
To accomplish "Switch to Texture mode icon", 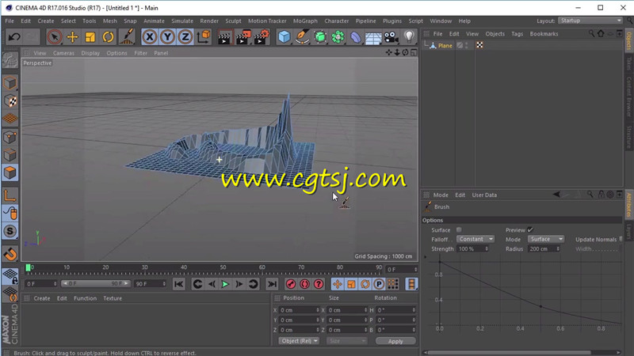I will point(10,101).
